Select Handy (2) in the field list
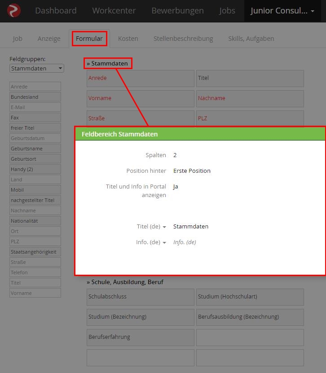326x373 pixels. [35, 169]
